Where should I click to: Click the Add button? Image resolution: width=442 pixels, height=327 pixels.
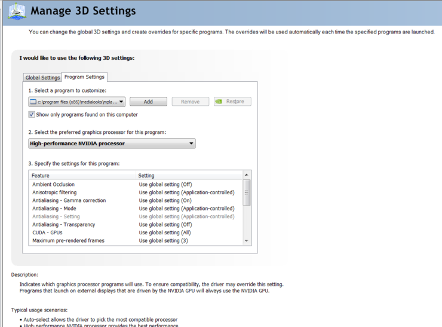click(148, 102)
